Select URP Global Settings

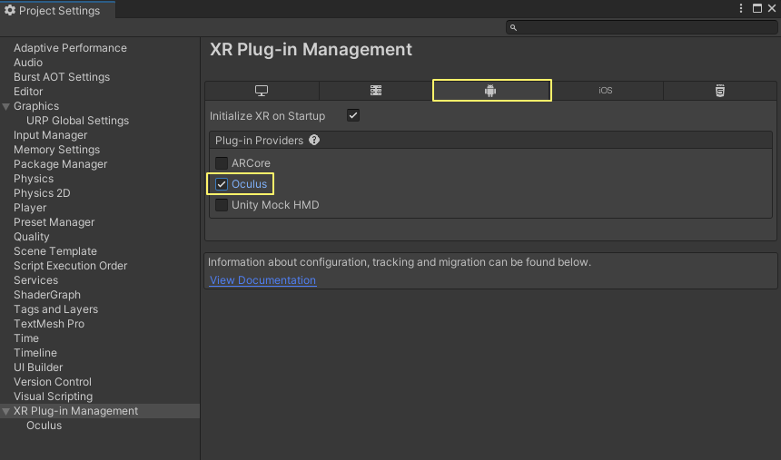click(78, 121)
